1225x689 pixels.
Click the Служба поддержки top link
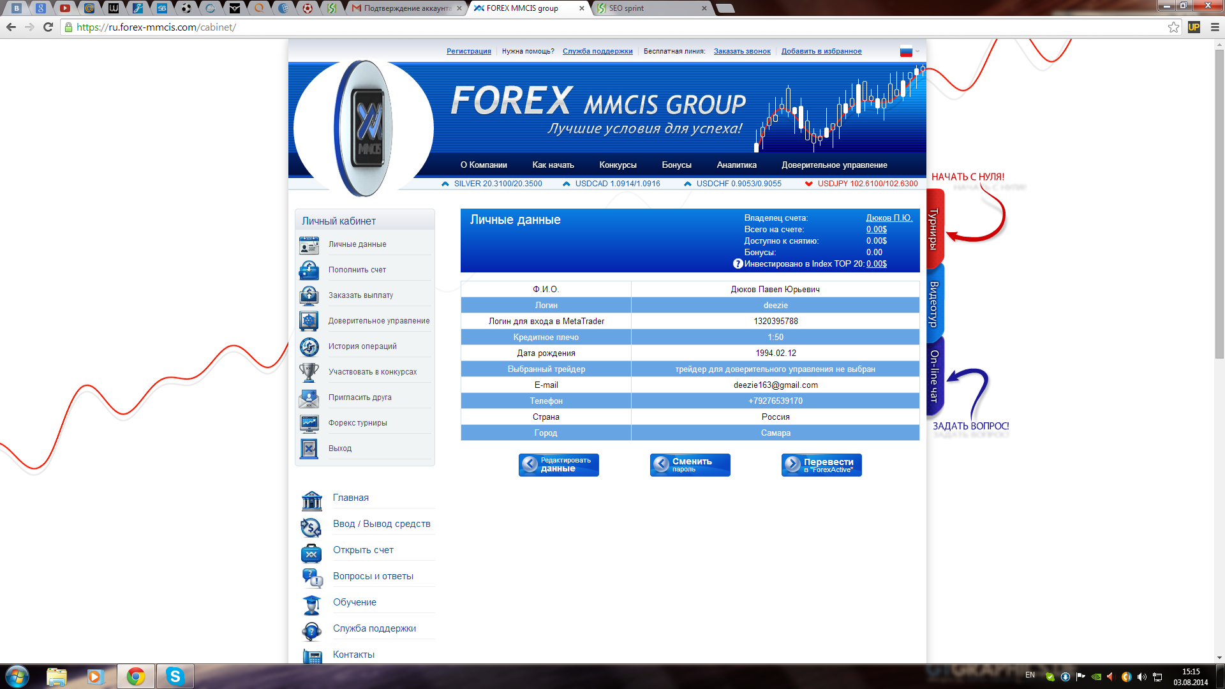pos(597,52)
